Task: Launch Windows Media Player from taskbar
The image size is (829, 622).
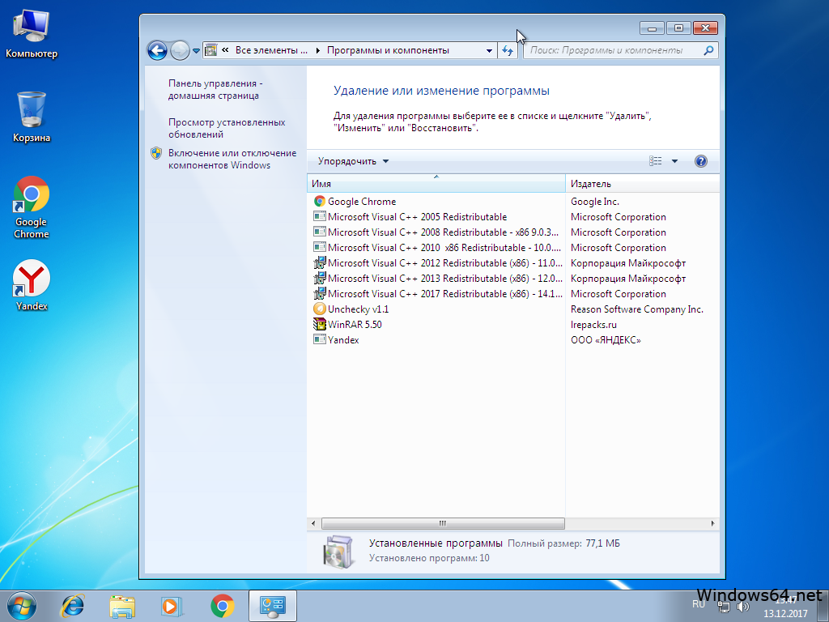Action: 172,606
